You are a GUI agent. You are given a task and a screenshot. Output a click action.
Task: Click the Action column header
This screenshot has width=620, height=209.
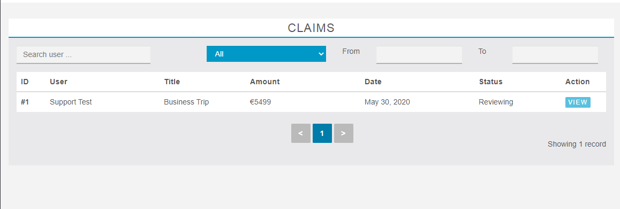click(577, 82)
